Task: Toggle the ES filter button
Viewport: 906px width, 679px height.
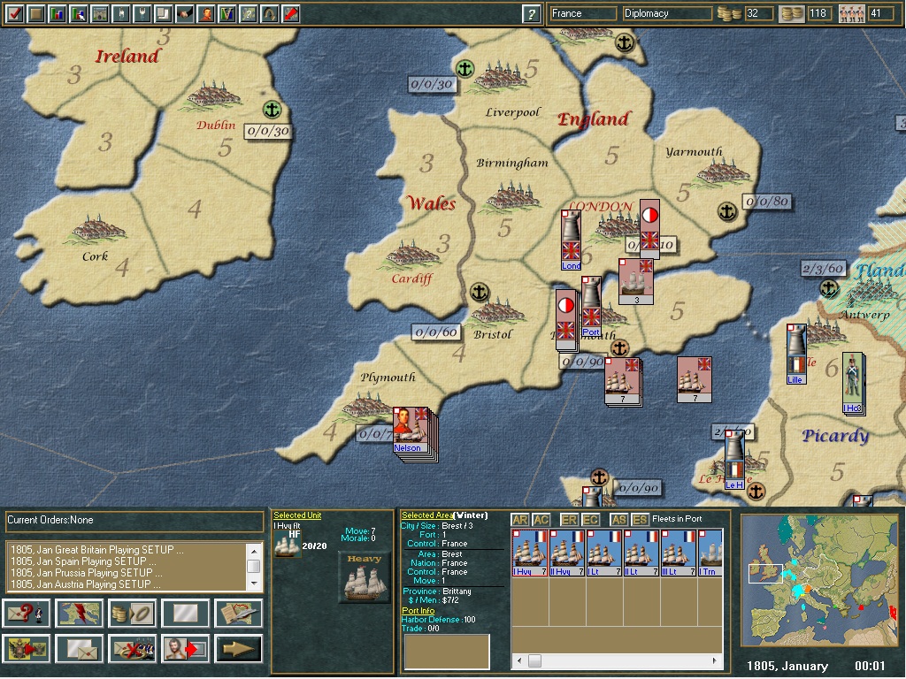Action: pyautogui.click(x=640, y=520)
